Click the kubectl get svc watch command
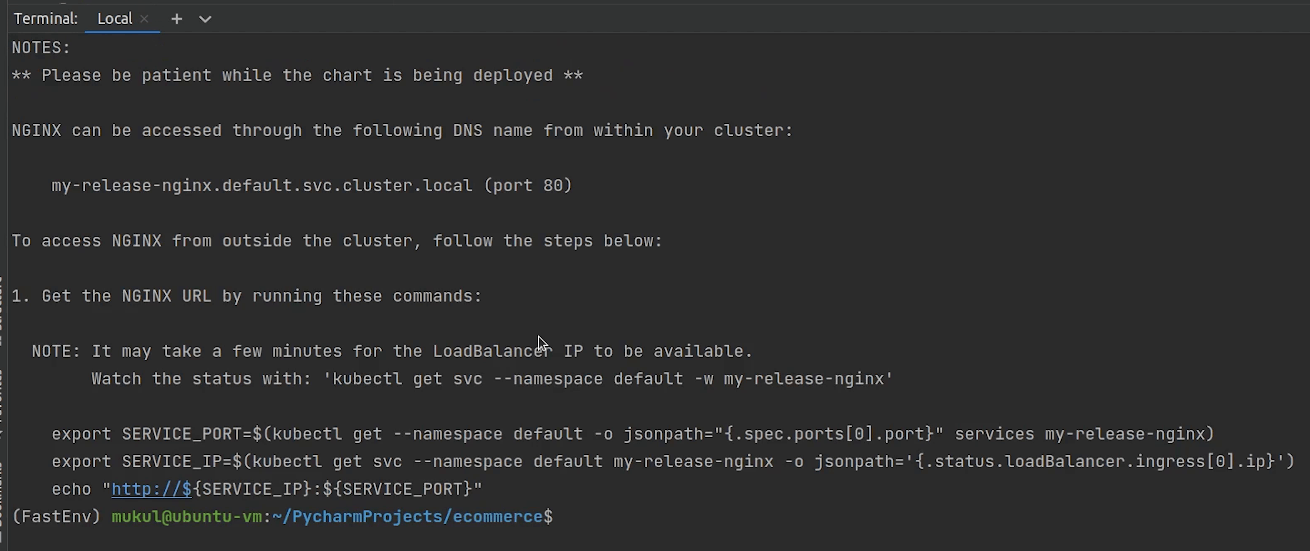Image resolution: width=1310 pixels, height=551 pixels. coord(608,379)
